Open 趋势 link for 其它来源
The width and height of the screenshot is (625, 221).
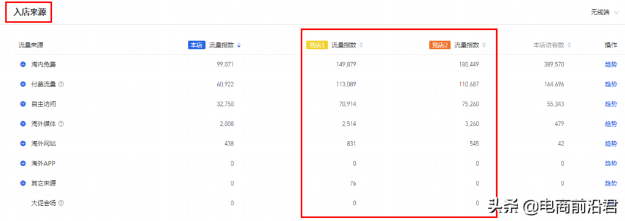click(610, 183)
